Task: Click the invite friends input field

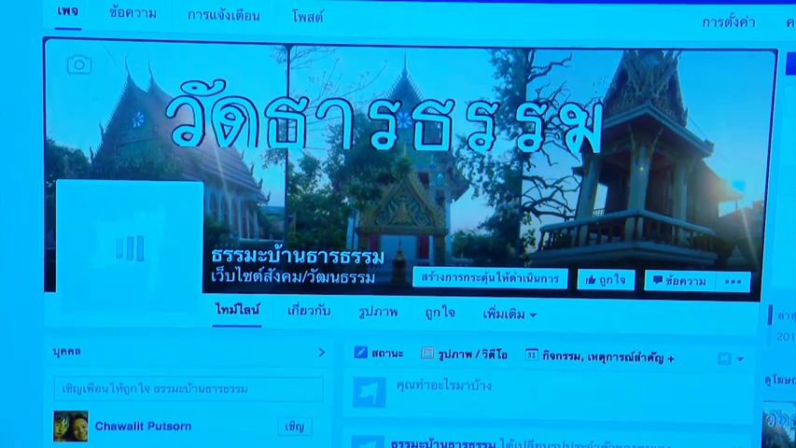Action: tap(189, 388)
